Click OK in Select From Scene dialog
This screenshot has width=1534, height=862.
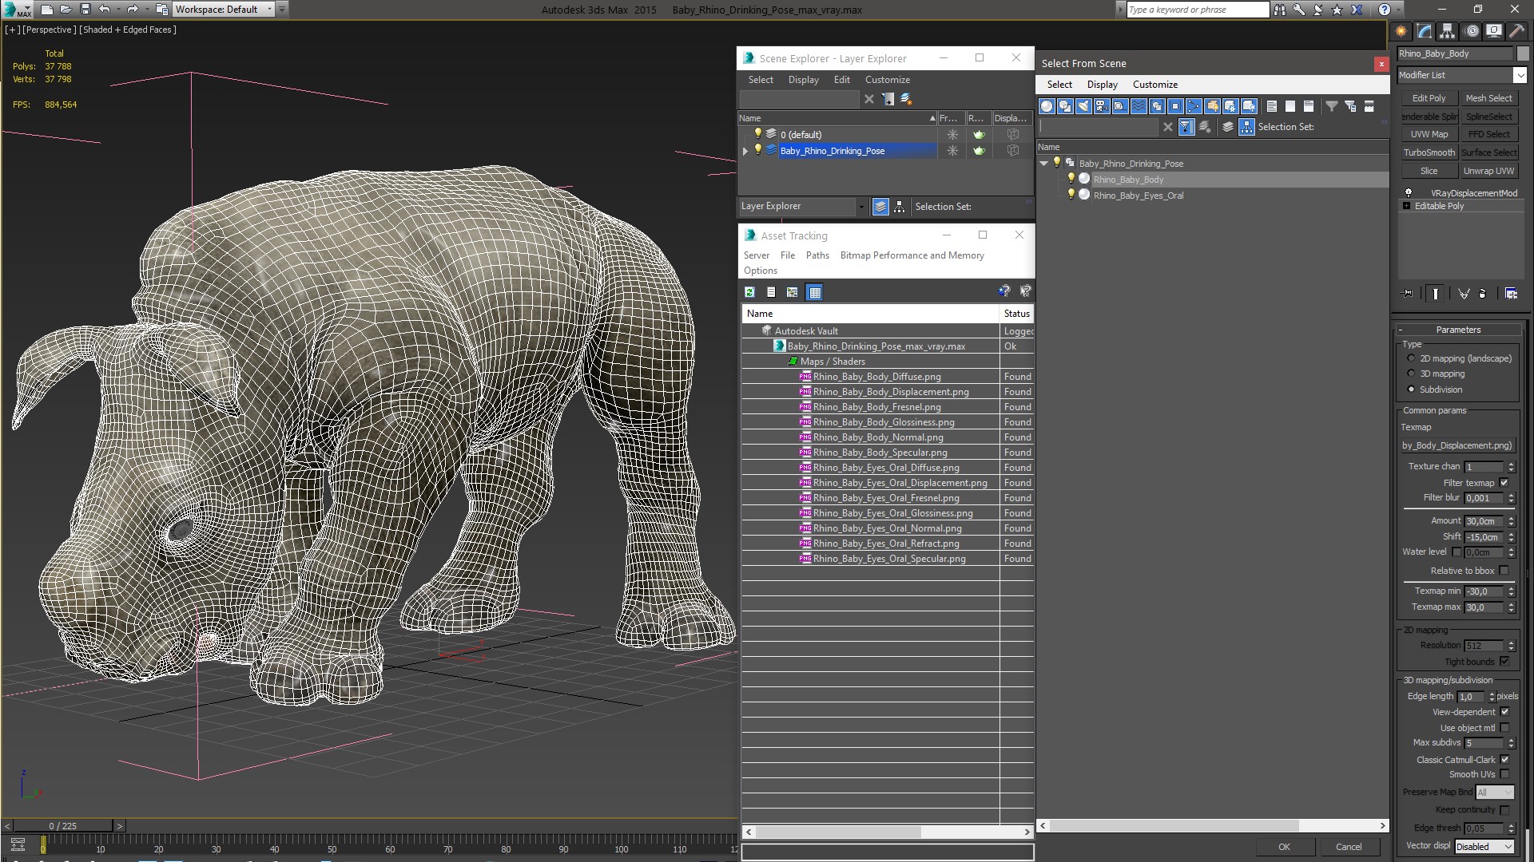click(1284, 847)
